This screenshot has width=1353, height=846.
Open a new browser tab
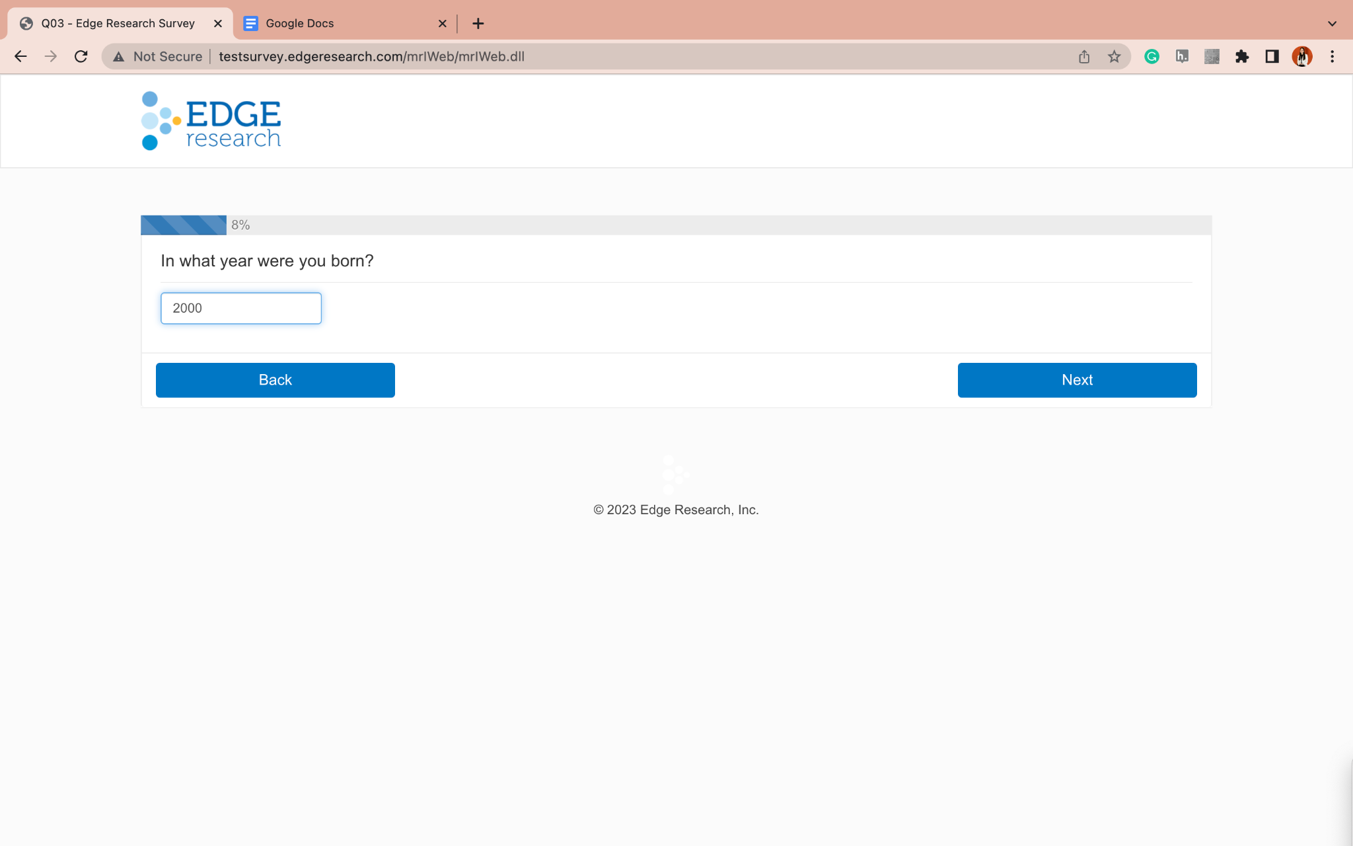tap(478, 23)
